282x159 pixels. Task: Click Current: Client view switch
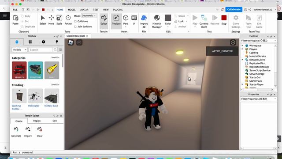pyautogui.click(x=204, y=21)
